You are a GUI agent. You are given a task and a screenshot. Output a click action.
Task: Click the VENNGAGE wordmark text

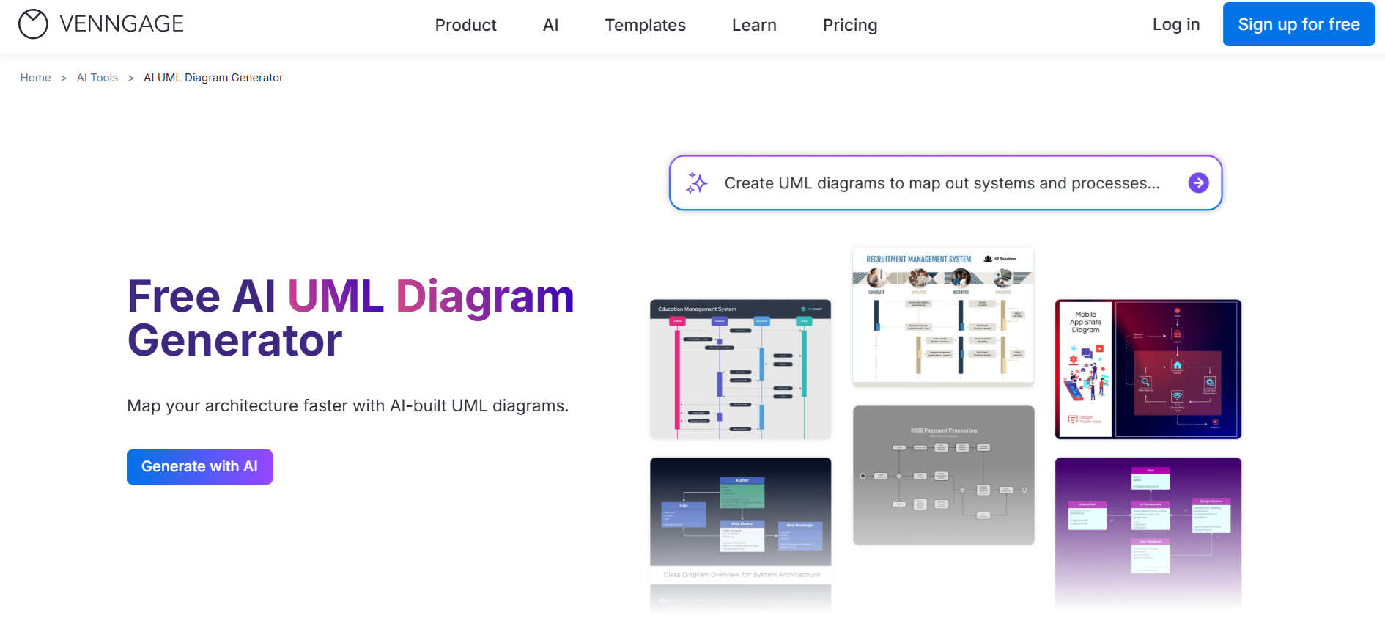pyautogui.click(x=122, y=24)
